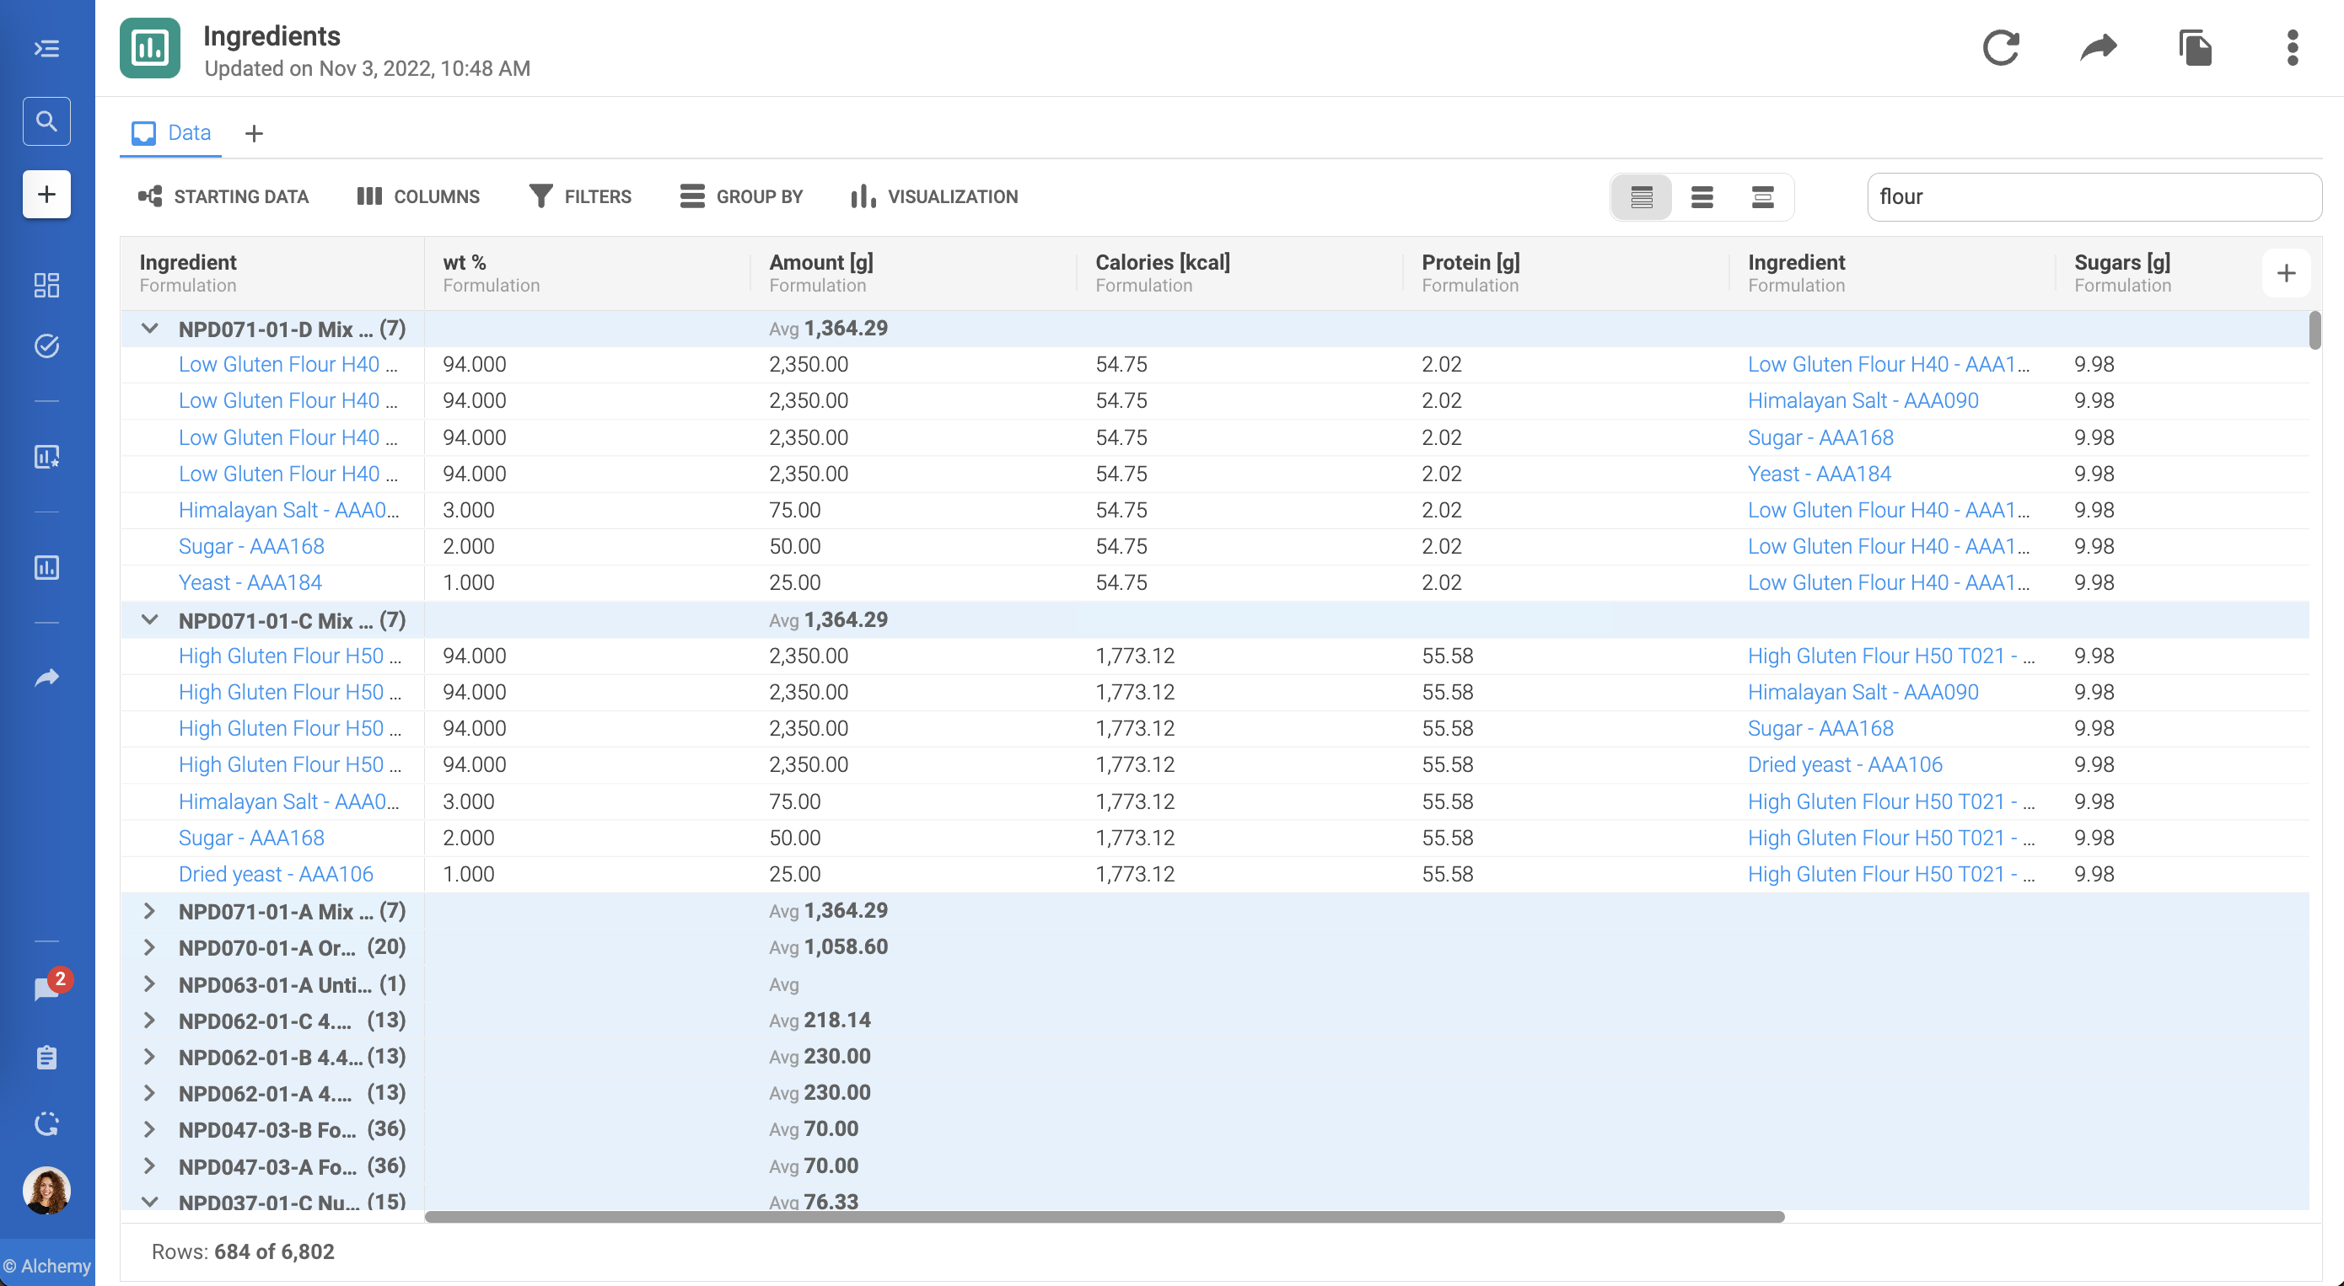Expand the NPD062-01-C group
Screen dimensions: 2344x1286
point(150,1021)
